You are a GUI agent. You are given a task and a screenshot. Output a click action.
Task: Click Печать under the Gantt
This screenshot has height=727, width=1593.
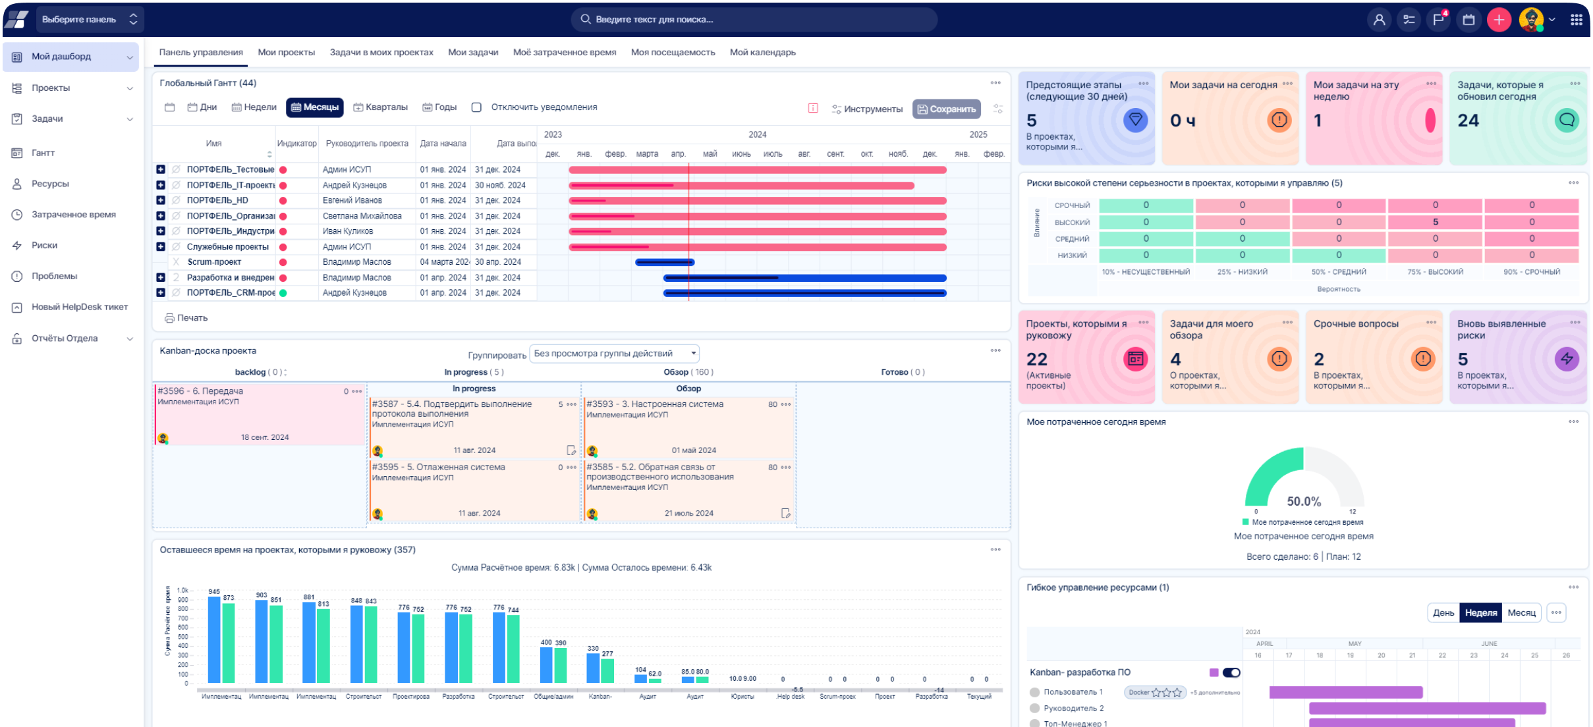[x=186, y=318]
